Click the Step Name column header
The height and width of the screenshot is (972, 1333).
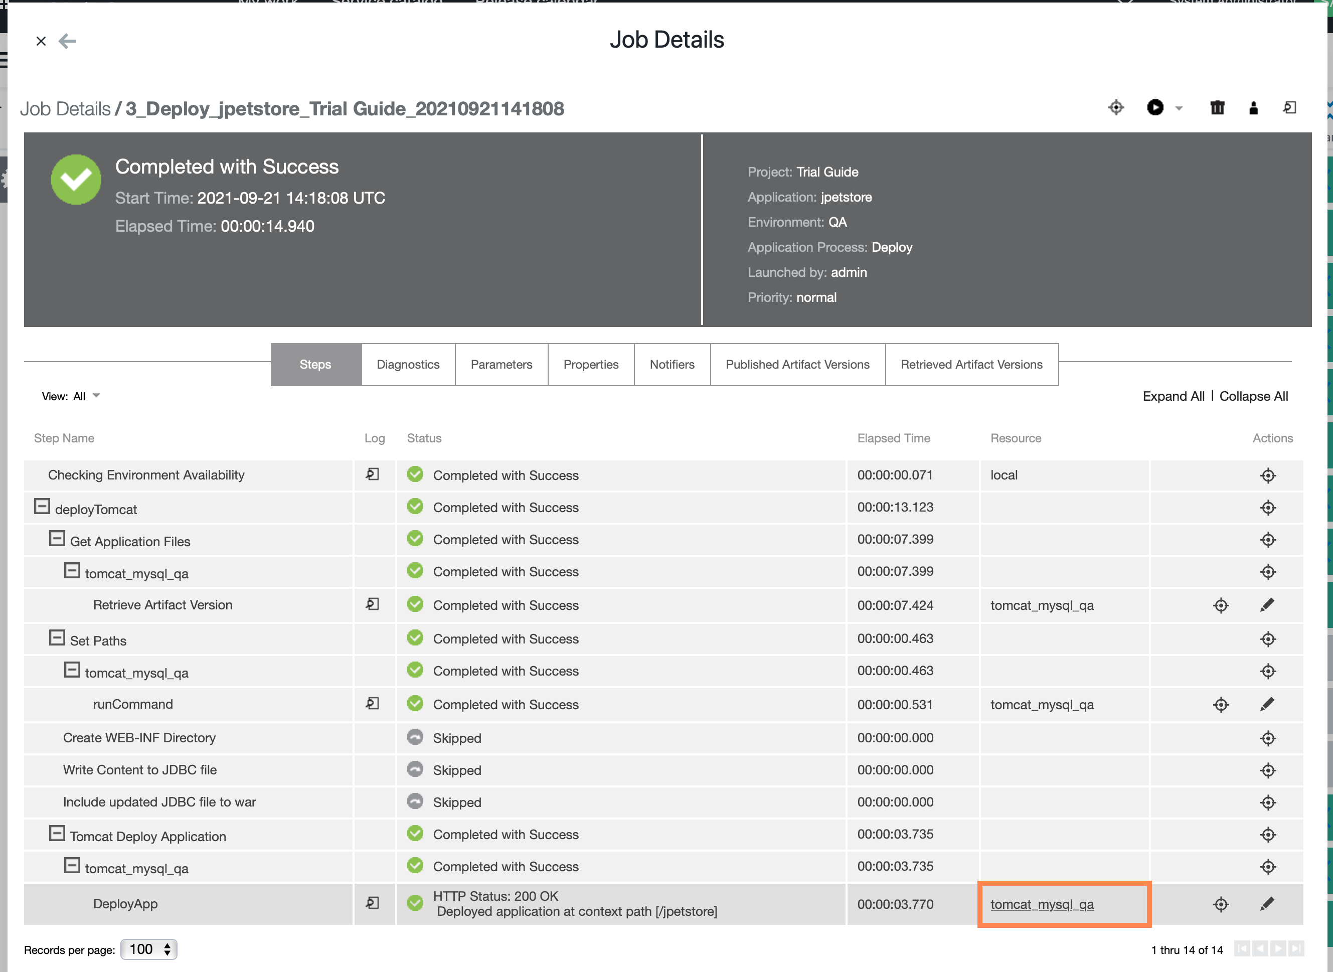pos(64,438)
